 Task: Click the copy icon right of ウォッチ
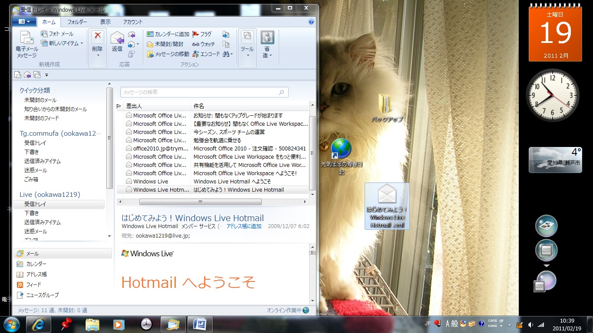226,44
